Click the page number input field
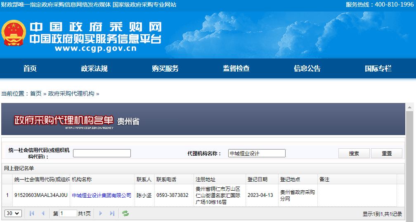Viewport: 416px width, 222px height. click(68, 213)
